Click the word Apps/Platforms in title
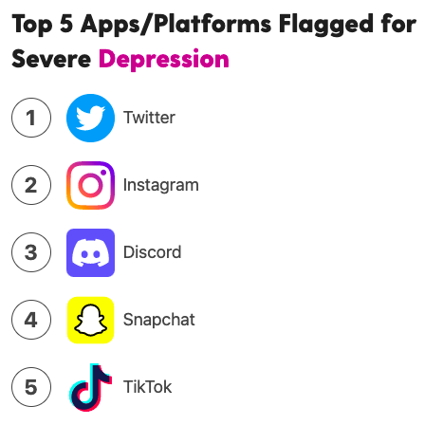The image size is (443, 425). 175,25
